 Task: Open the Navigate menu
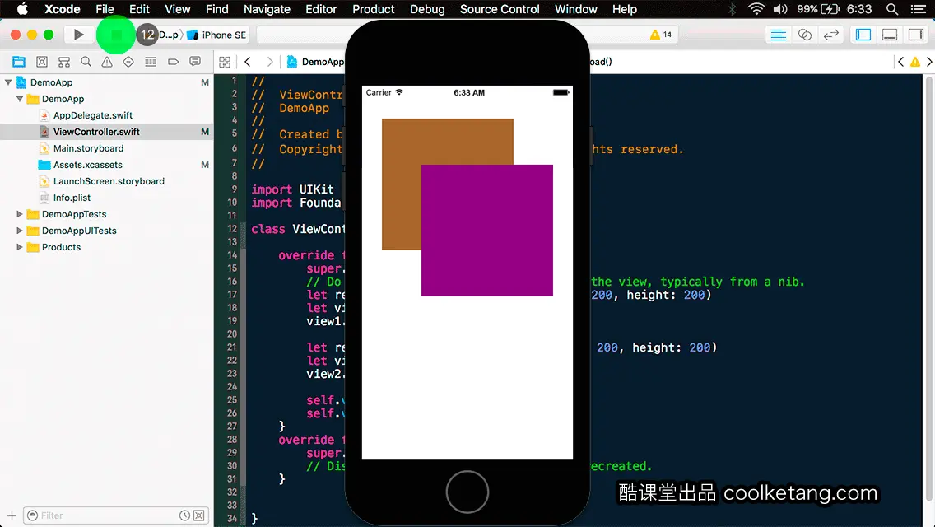pos(267,9)
